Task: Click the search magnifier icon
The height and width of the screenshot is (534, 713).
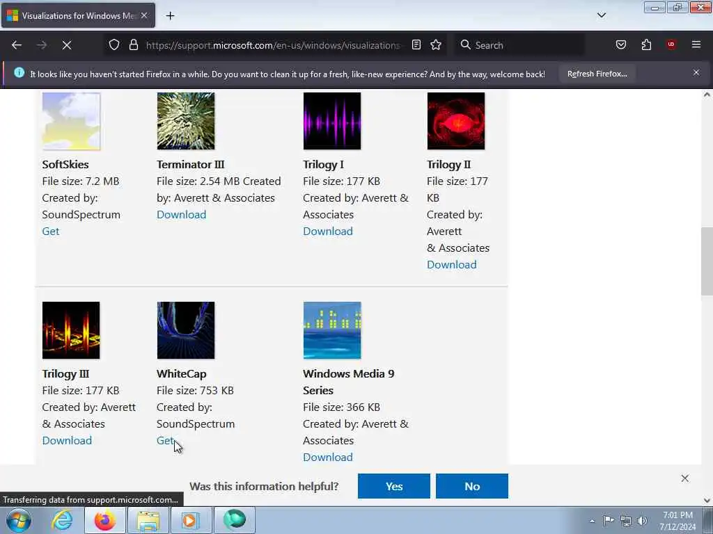Action: [465, 45]
